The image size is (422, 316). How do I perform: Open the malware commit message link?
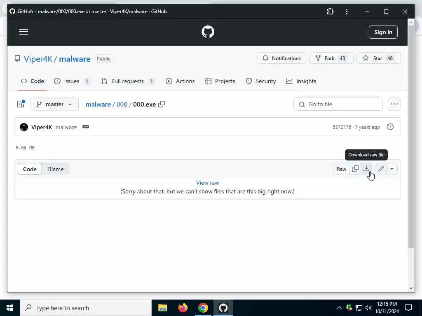(66, 128)
